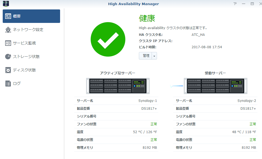
Task: Click passive server memory 8192 MB
Action: [249, 147]
